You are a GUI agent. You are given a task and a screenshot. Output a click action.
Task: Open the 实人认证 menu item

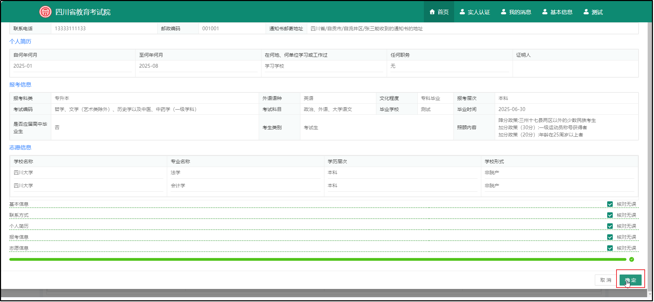click(475, 12)
